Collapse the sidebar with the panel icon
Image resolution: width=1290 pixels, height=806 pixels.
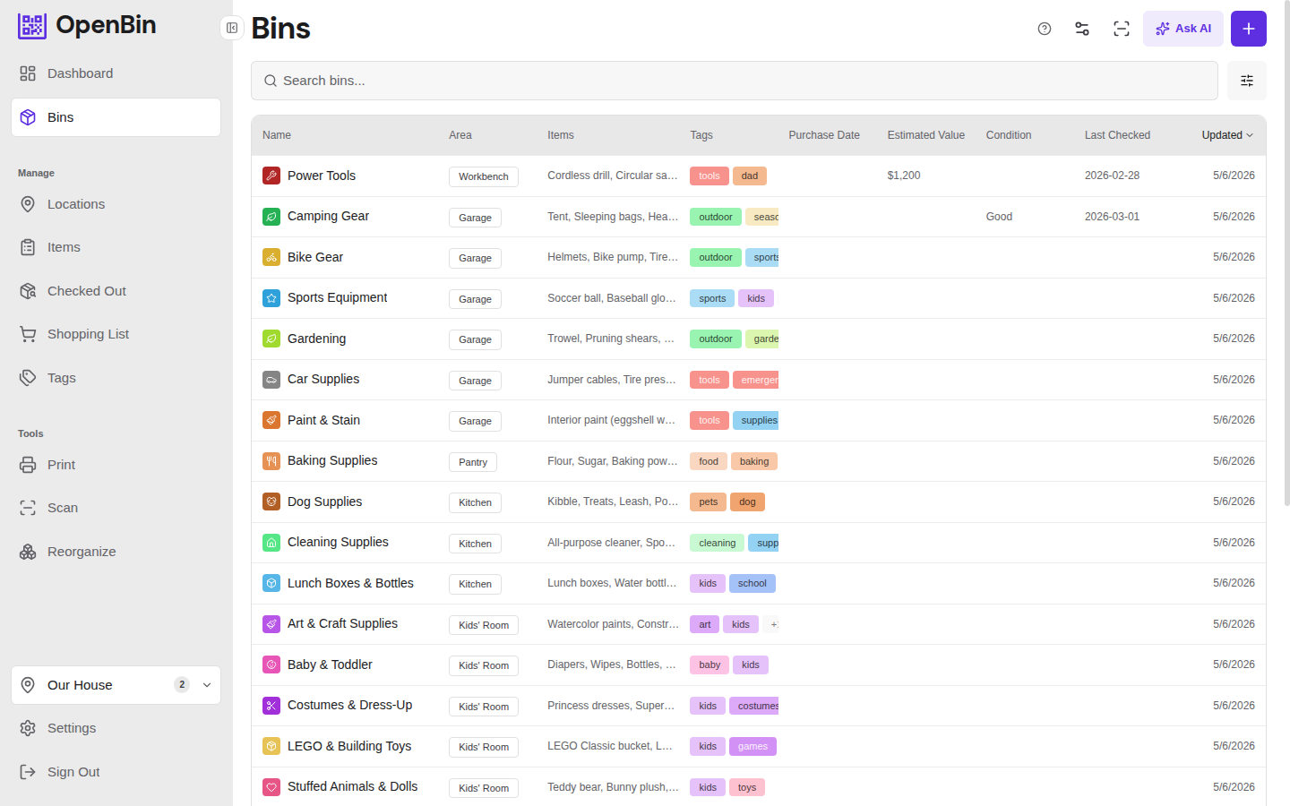(232, 28)
